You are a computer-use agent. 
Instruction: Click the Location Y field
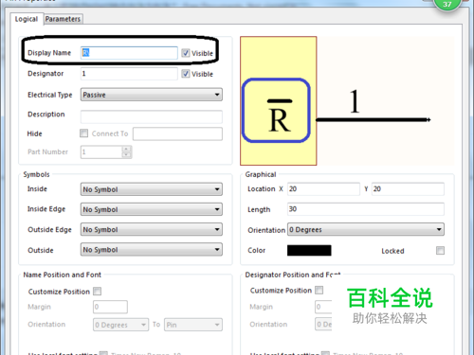click(x=408, y=189)
